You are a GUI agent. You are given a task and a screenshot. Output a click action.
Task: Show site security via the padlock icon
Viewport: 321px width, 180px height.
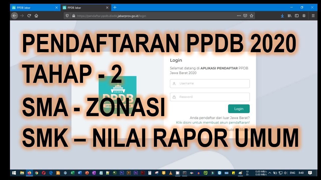click(73, 16)
